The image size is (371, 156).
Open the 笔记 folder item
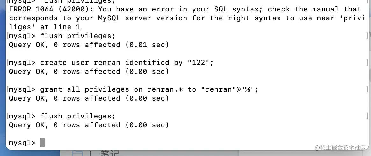point(109,154)
